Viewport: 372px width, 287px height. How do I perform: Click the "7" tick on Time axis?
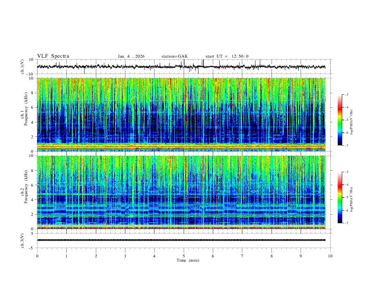click(x=242, y=256)
